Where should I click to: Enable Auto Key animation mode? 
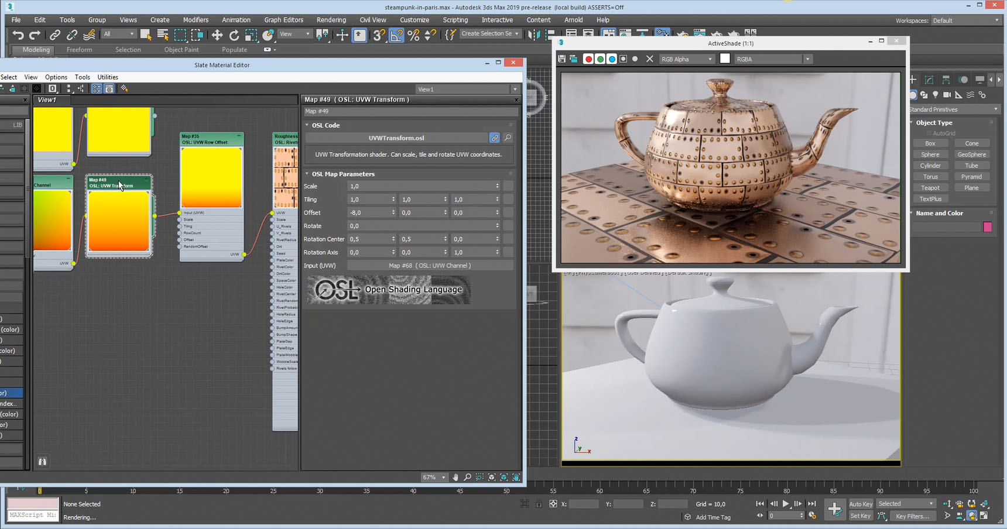tap(860, 504)
